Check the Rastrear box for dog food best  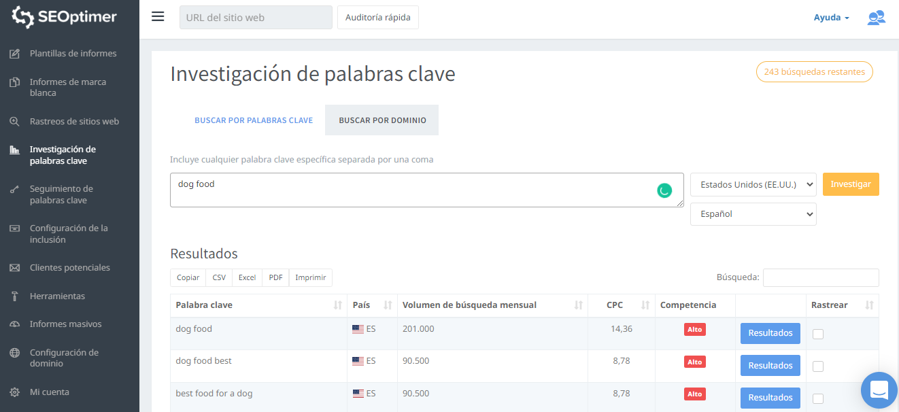818,366
